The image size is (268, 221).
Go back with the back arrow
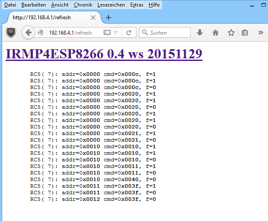coord(28,32)
